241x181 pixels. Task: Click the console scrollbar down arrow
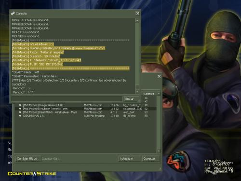point(137,92)
